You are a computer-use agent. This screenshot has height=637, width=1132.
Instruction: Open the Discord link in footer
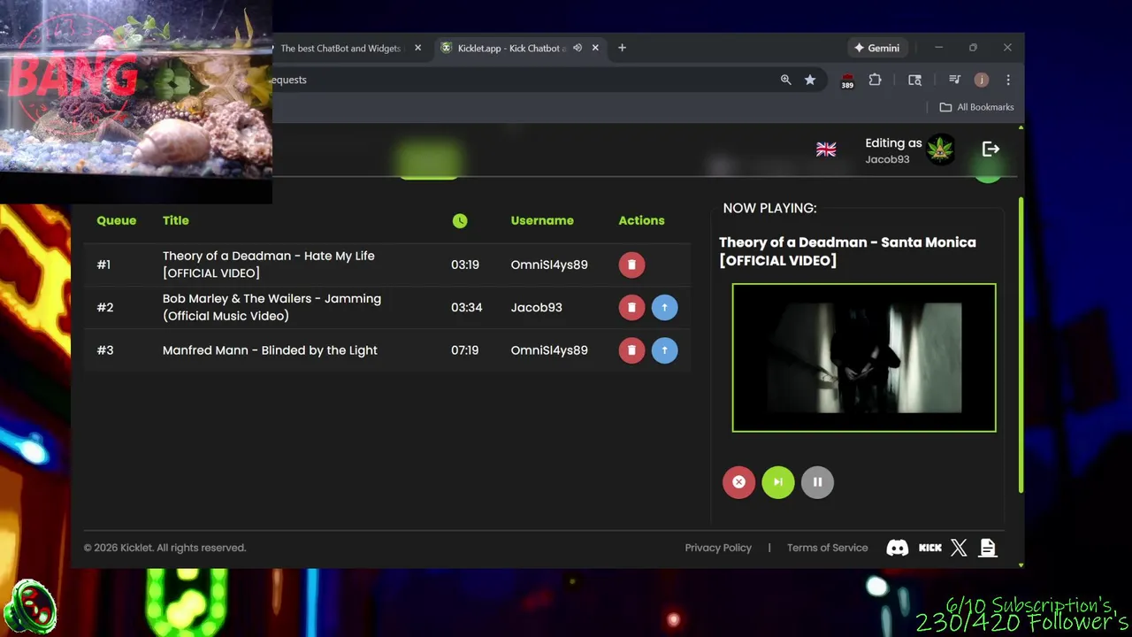898,548
